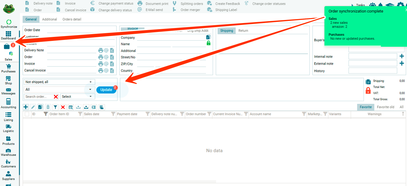Tick the select-all checkbox in the table header

point(27,114)
